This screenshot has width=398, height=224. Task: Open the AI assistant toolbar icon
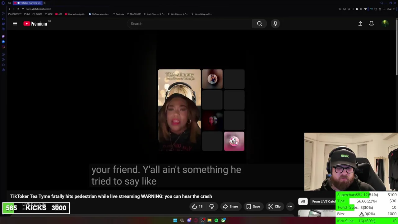pyautogui.click(x=389, y=9)
